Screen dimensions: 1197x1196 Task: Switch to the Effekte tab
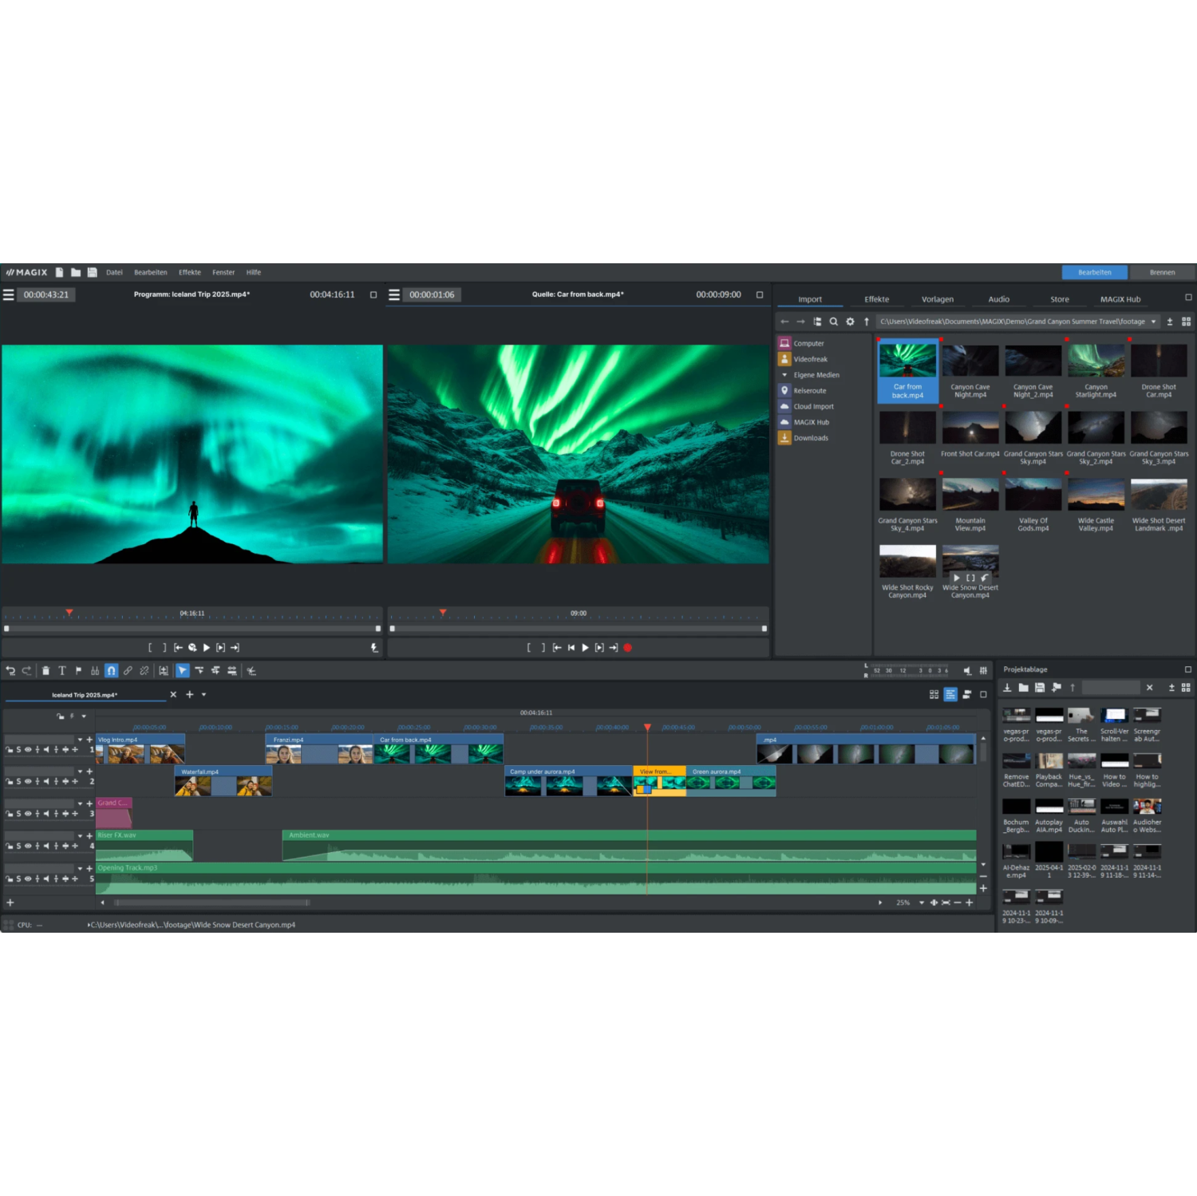tap(877, 298)
